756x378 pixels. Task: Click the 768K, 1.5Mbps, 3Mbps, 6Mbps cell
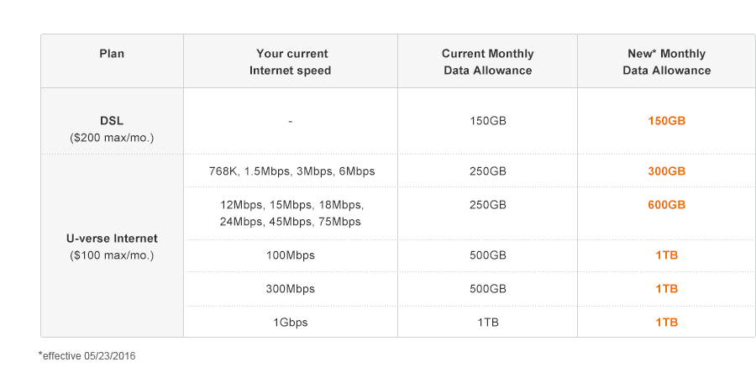[291, 171]
